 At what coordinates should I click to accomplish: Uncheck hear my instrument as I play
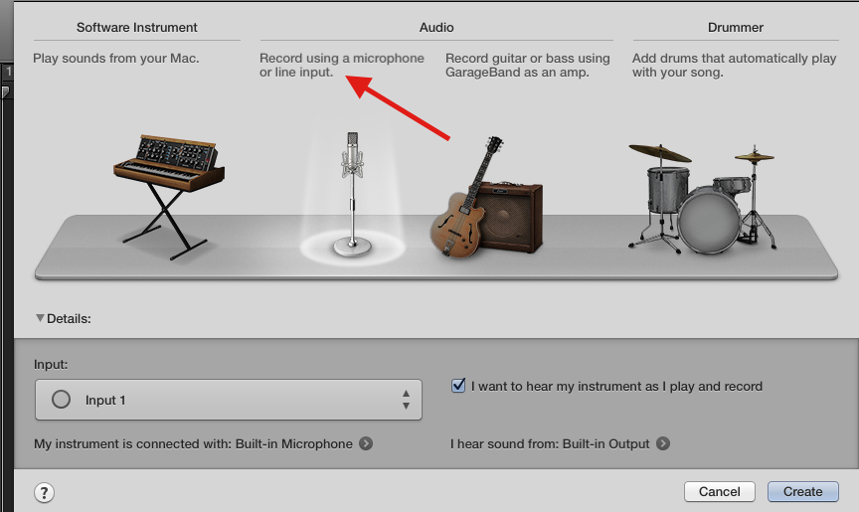point(458,386)
